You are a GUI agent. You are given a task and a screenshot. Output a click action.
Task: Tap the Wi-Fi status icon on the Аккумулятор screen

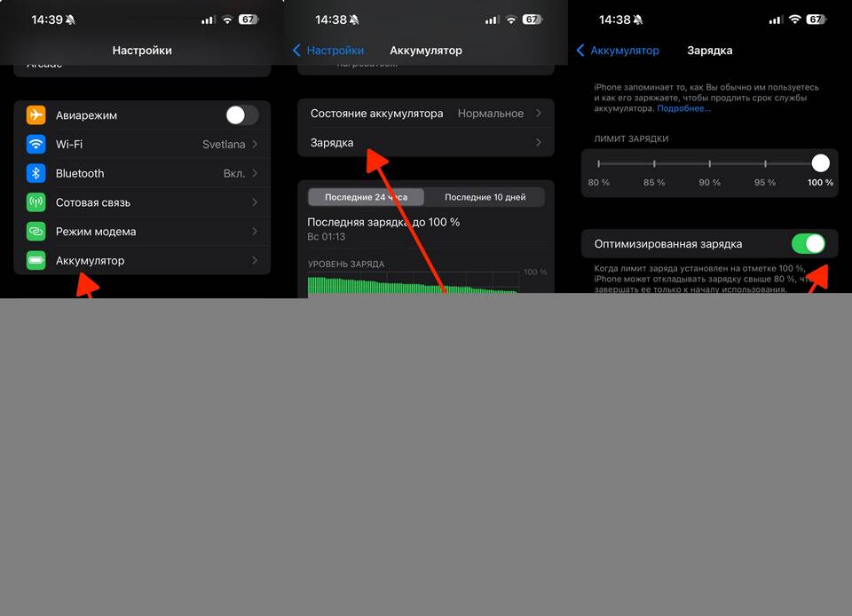click(x=511, y=20)
